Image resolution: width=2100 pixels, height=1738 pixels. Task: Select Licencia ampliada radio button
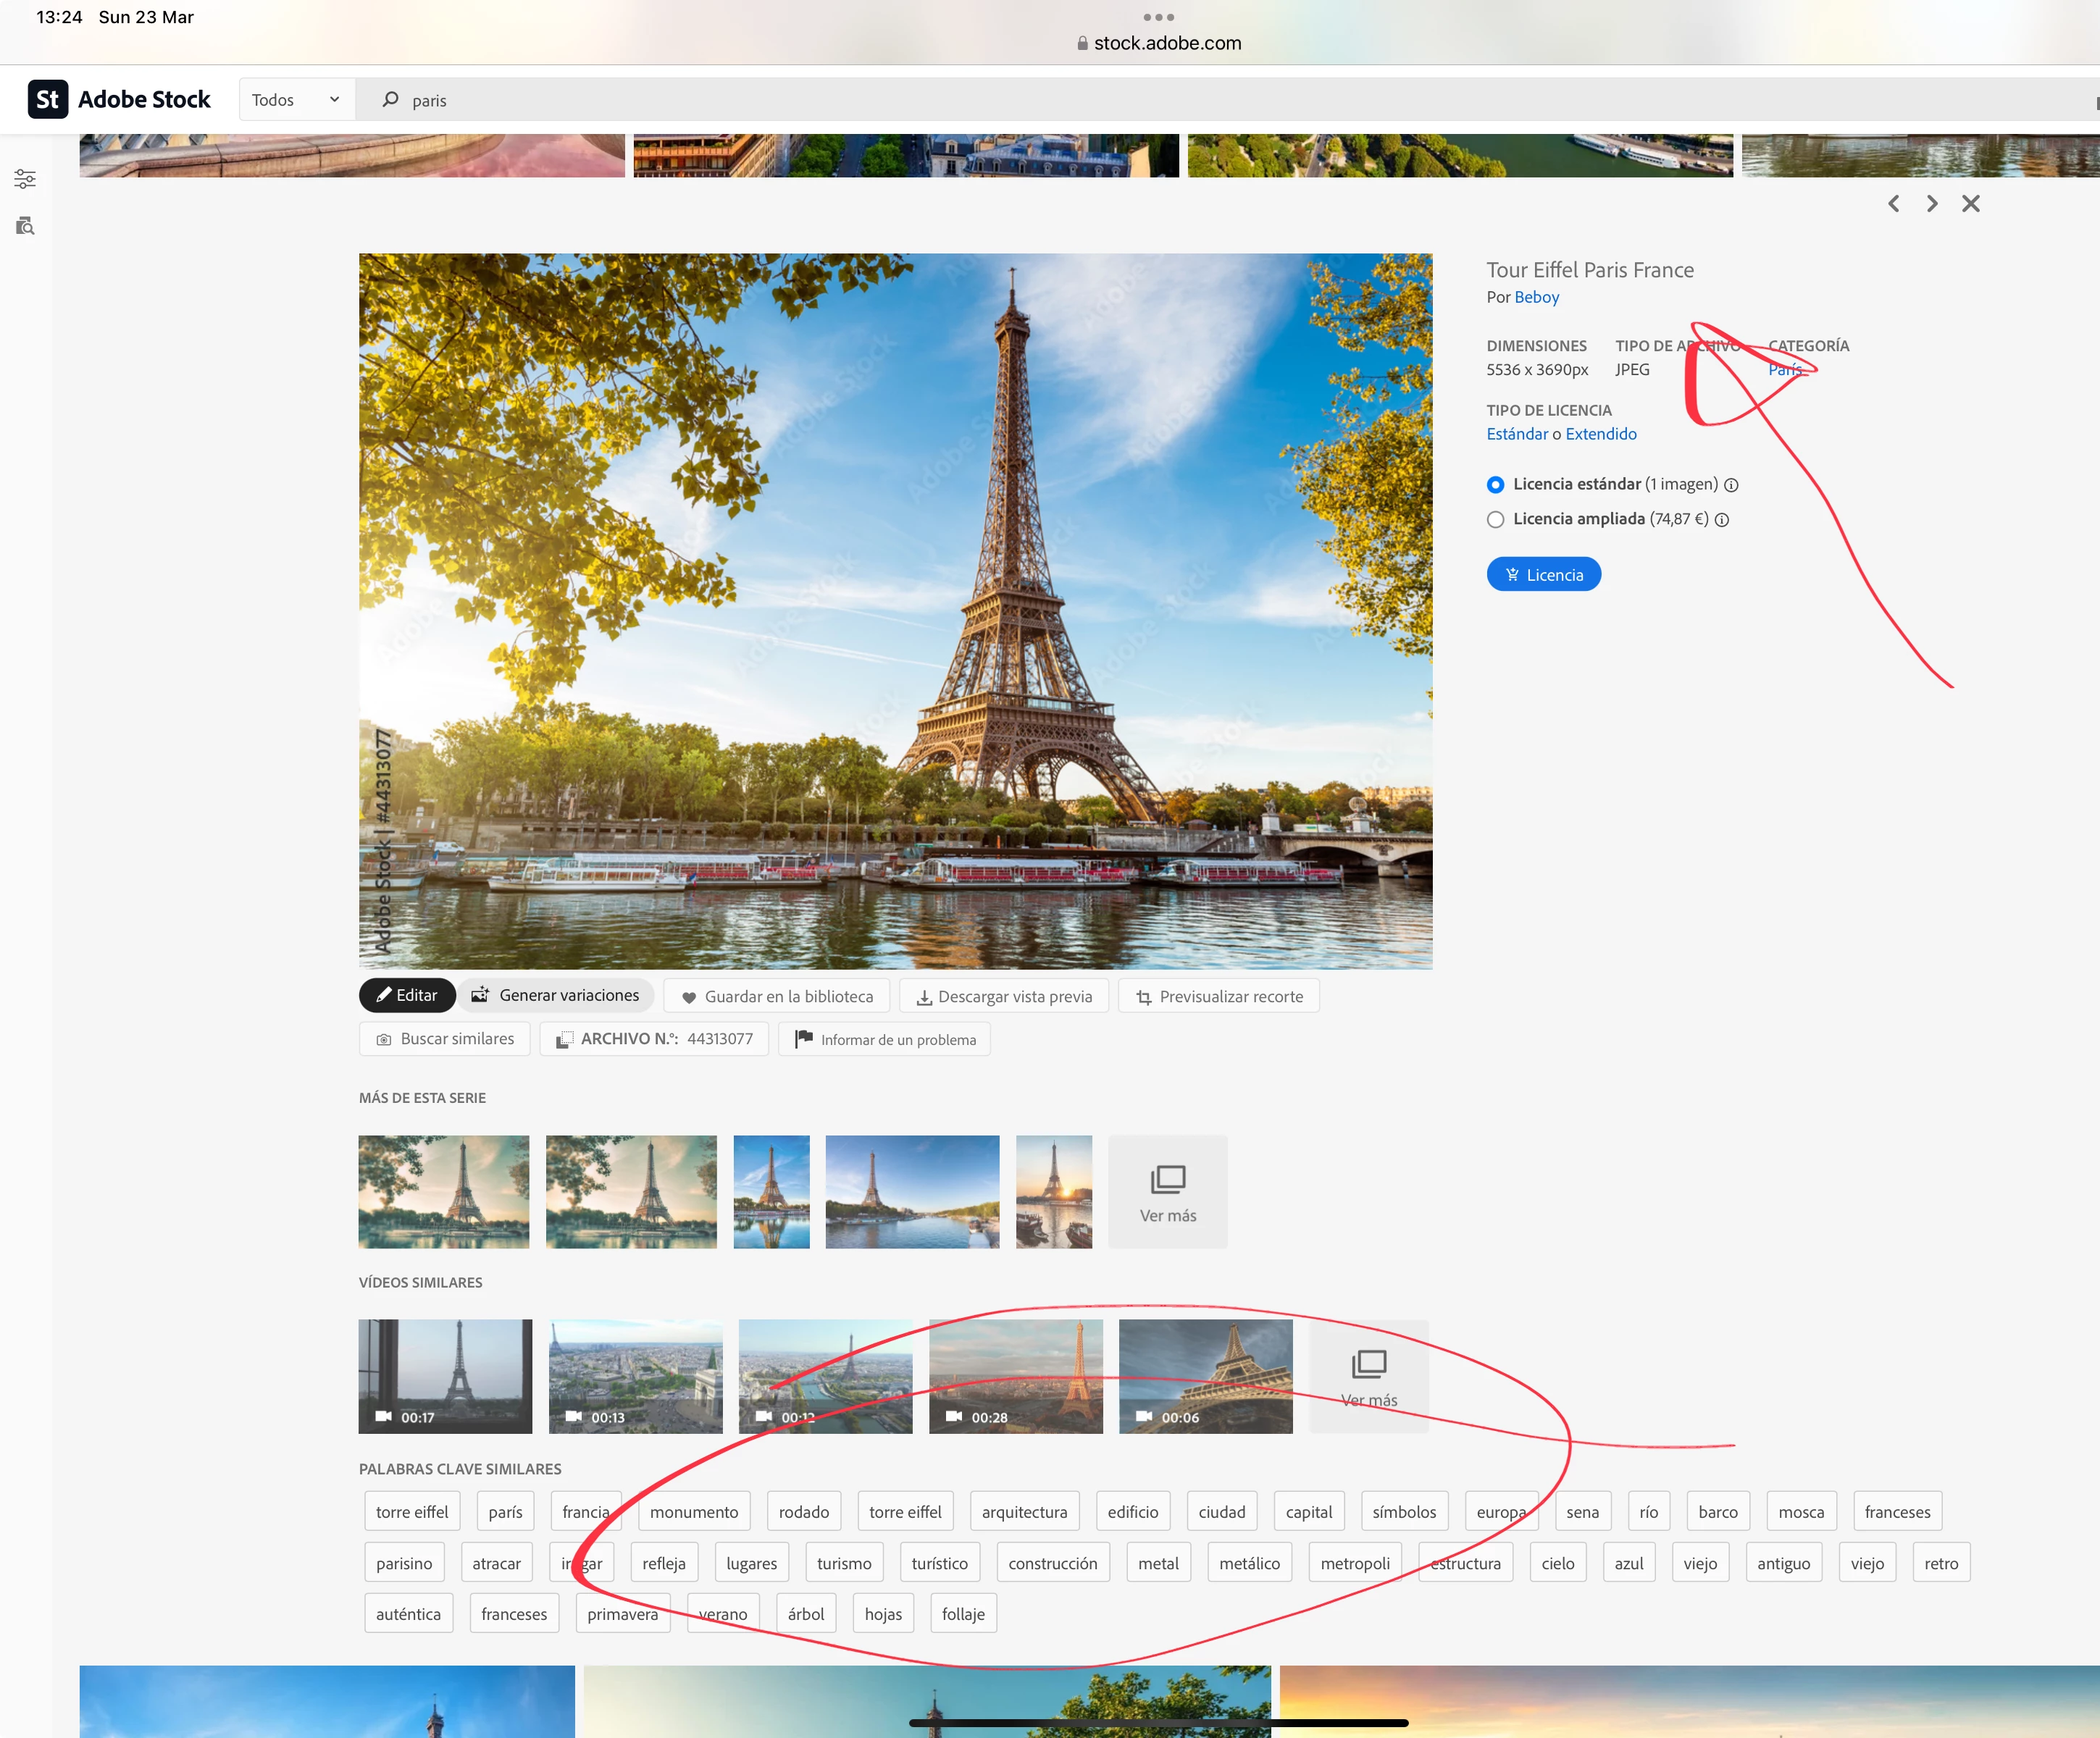(x=1495, y=520)
